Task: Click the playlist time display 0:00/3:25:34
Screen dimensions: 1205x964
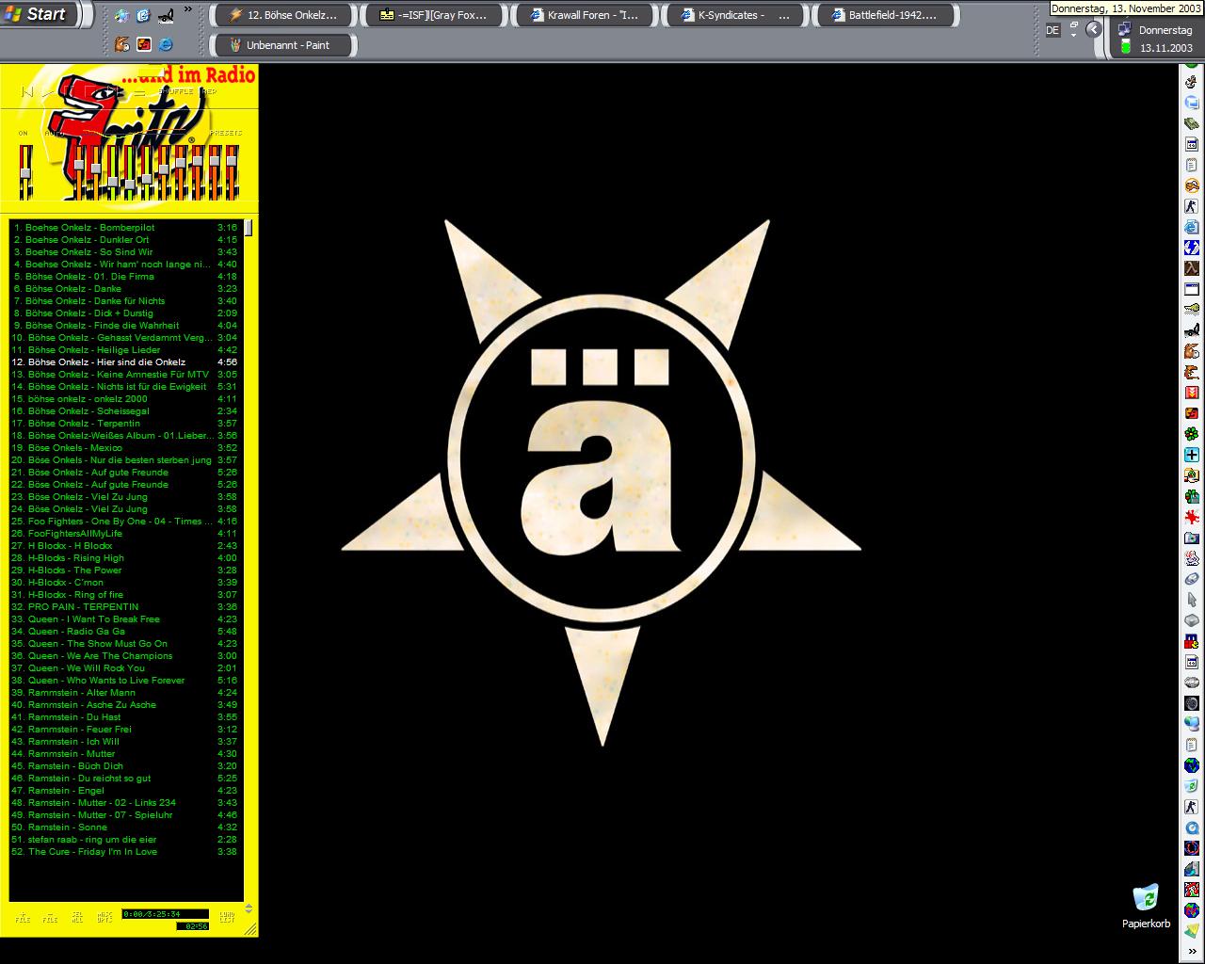Action: pos(165,914)
